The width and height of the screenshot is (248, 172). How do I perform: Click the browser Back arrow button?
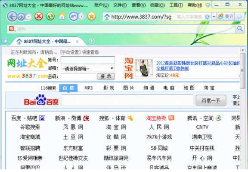12,16
